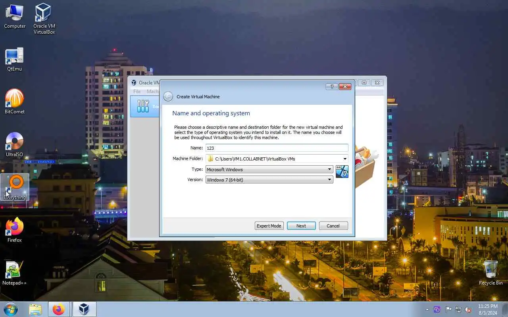The width and height of the screenshot is (508, 317).
Task: Open the Computer desktop icon
Action: (x=15, y=16)
